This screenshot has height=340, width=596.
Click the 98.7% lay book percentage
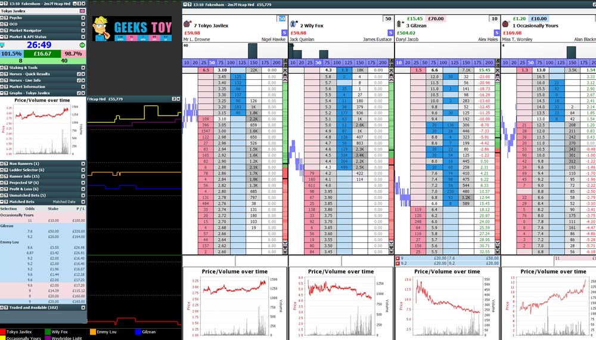click(x=73, y=54)
